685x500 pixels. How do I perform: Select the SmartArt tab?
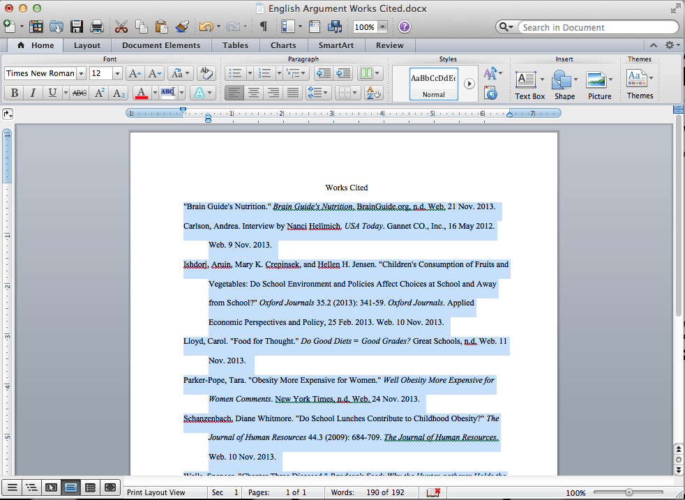[336, 45]
